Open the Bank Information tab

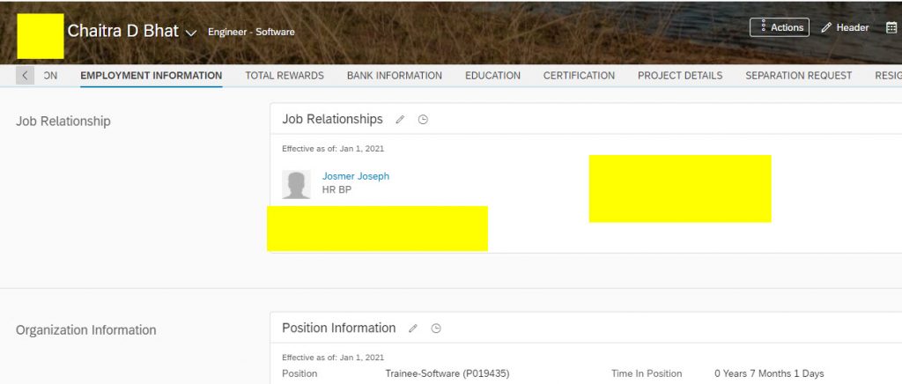(x=395, y=76)
